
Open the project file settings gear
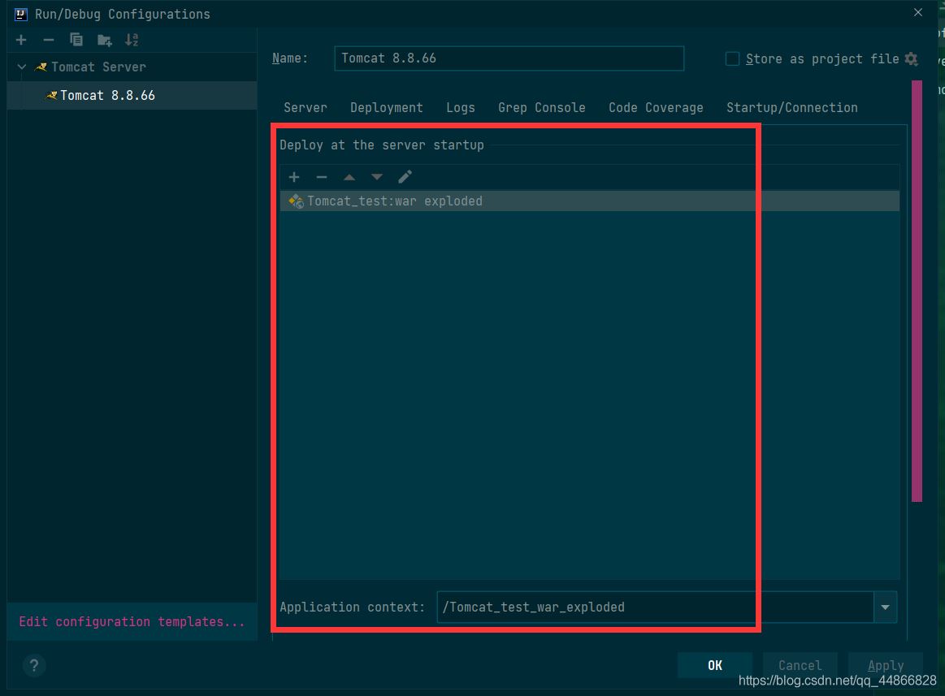coord(911,58)
